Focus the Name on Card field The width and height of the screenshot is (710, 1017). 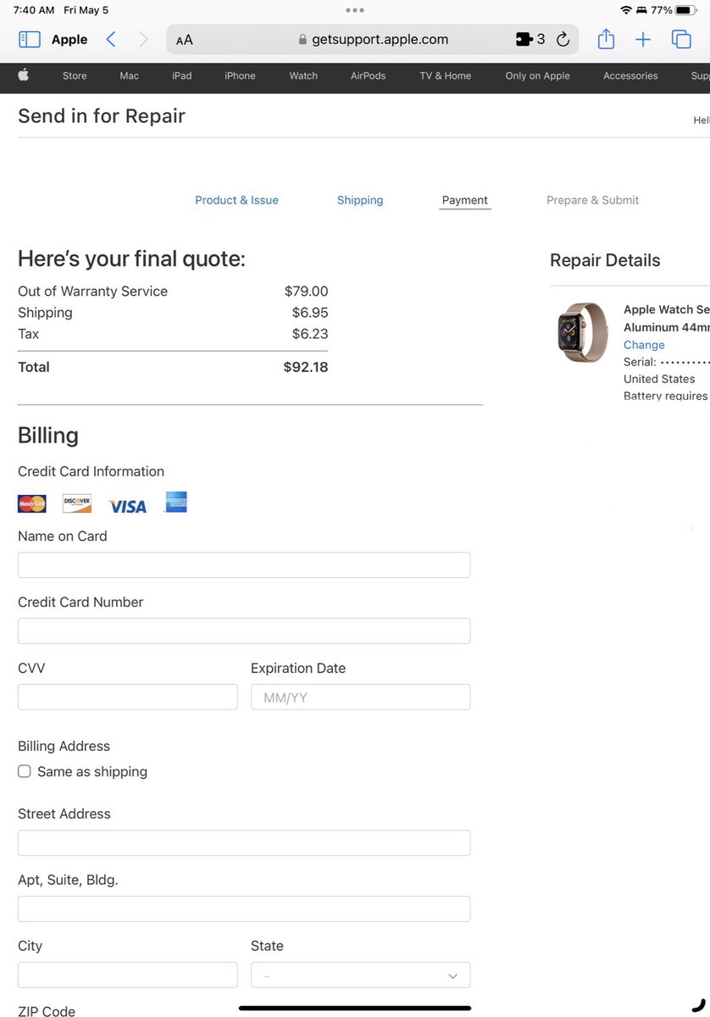(x=244, y=565)
